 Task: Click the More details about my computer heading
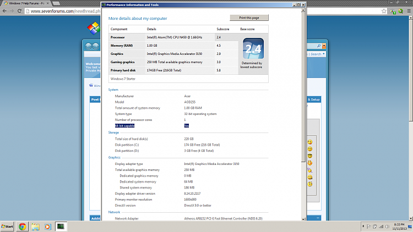click(138, 18)
